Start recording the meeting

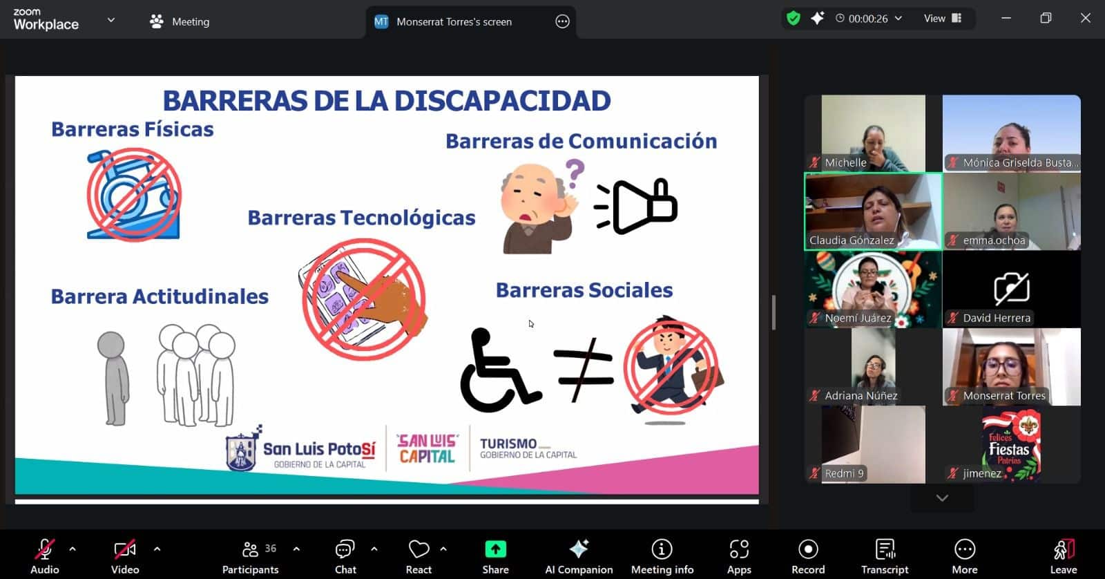pos(807,557)
